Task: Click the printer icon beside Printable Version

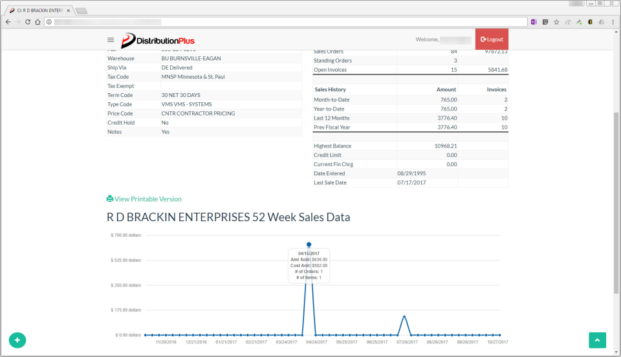Action: (x=110, y=199)
